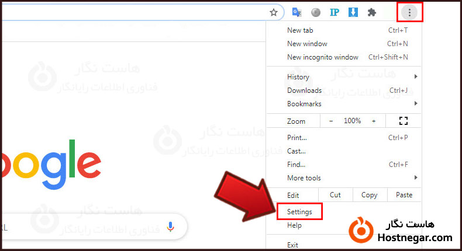
Task: Click the bookmark star icon
Action: (274, 12)
